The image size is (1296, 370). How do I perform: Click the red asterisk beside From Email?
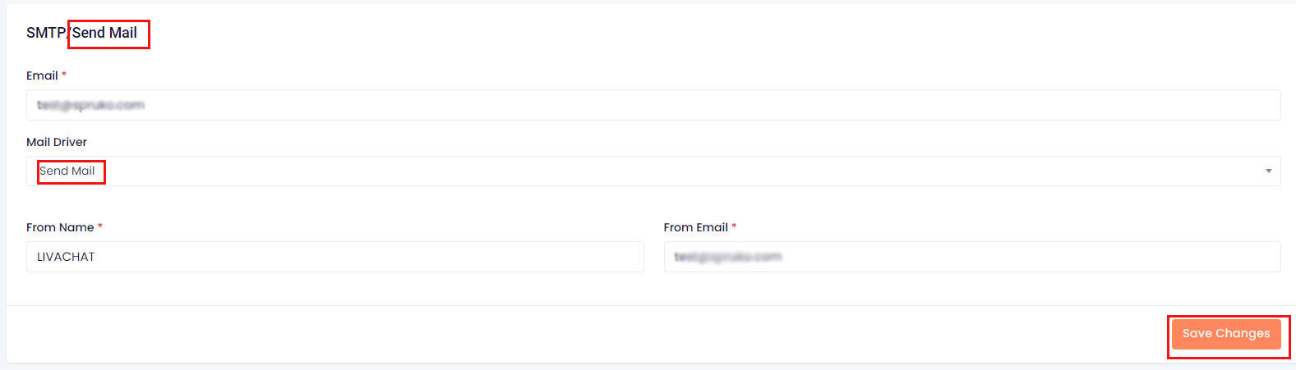click(734, 226)
